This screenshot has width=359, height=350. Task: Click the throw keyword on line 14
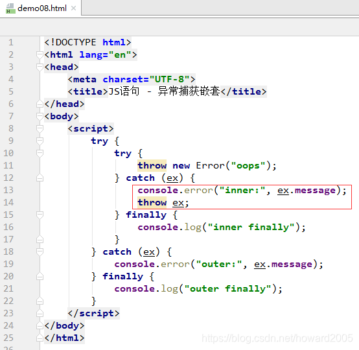tap(152, 202)
